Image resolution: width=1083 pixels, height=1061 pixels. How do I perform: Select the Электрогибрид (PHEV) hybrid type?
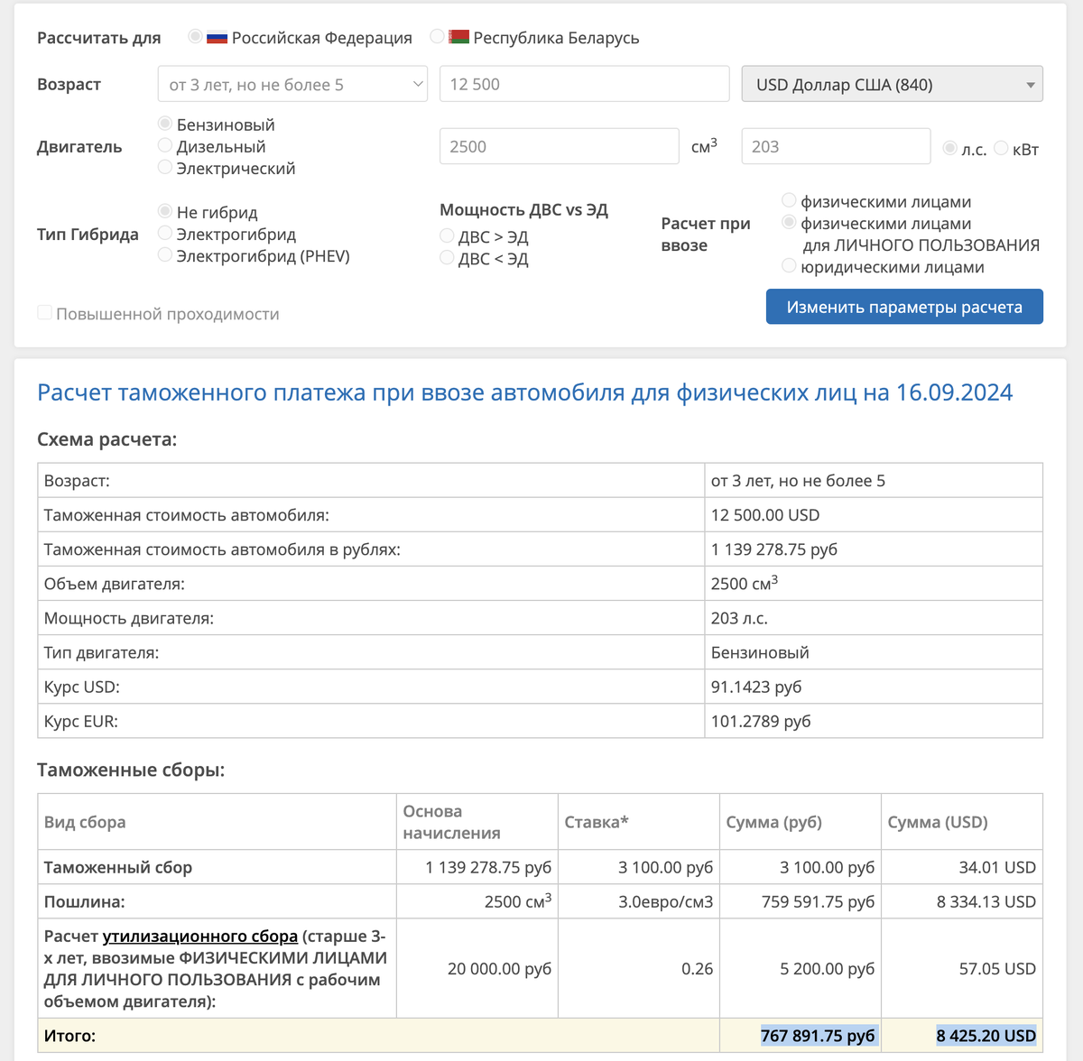pos(165,255)
